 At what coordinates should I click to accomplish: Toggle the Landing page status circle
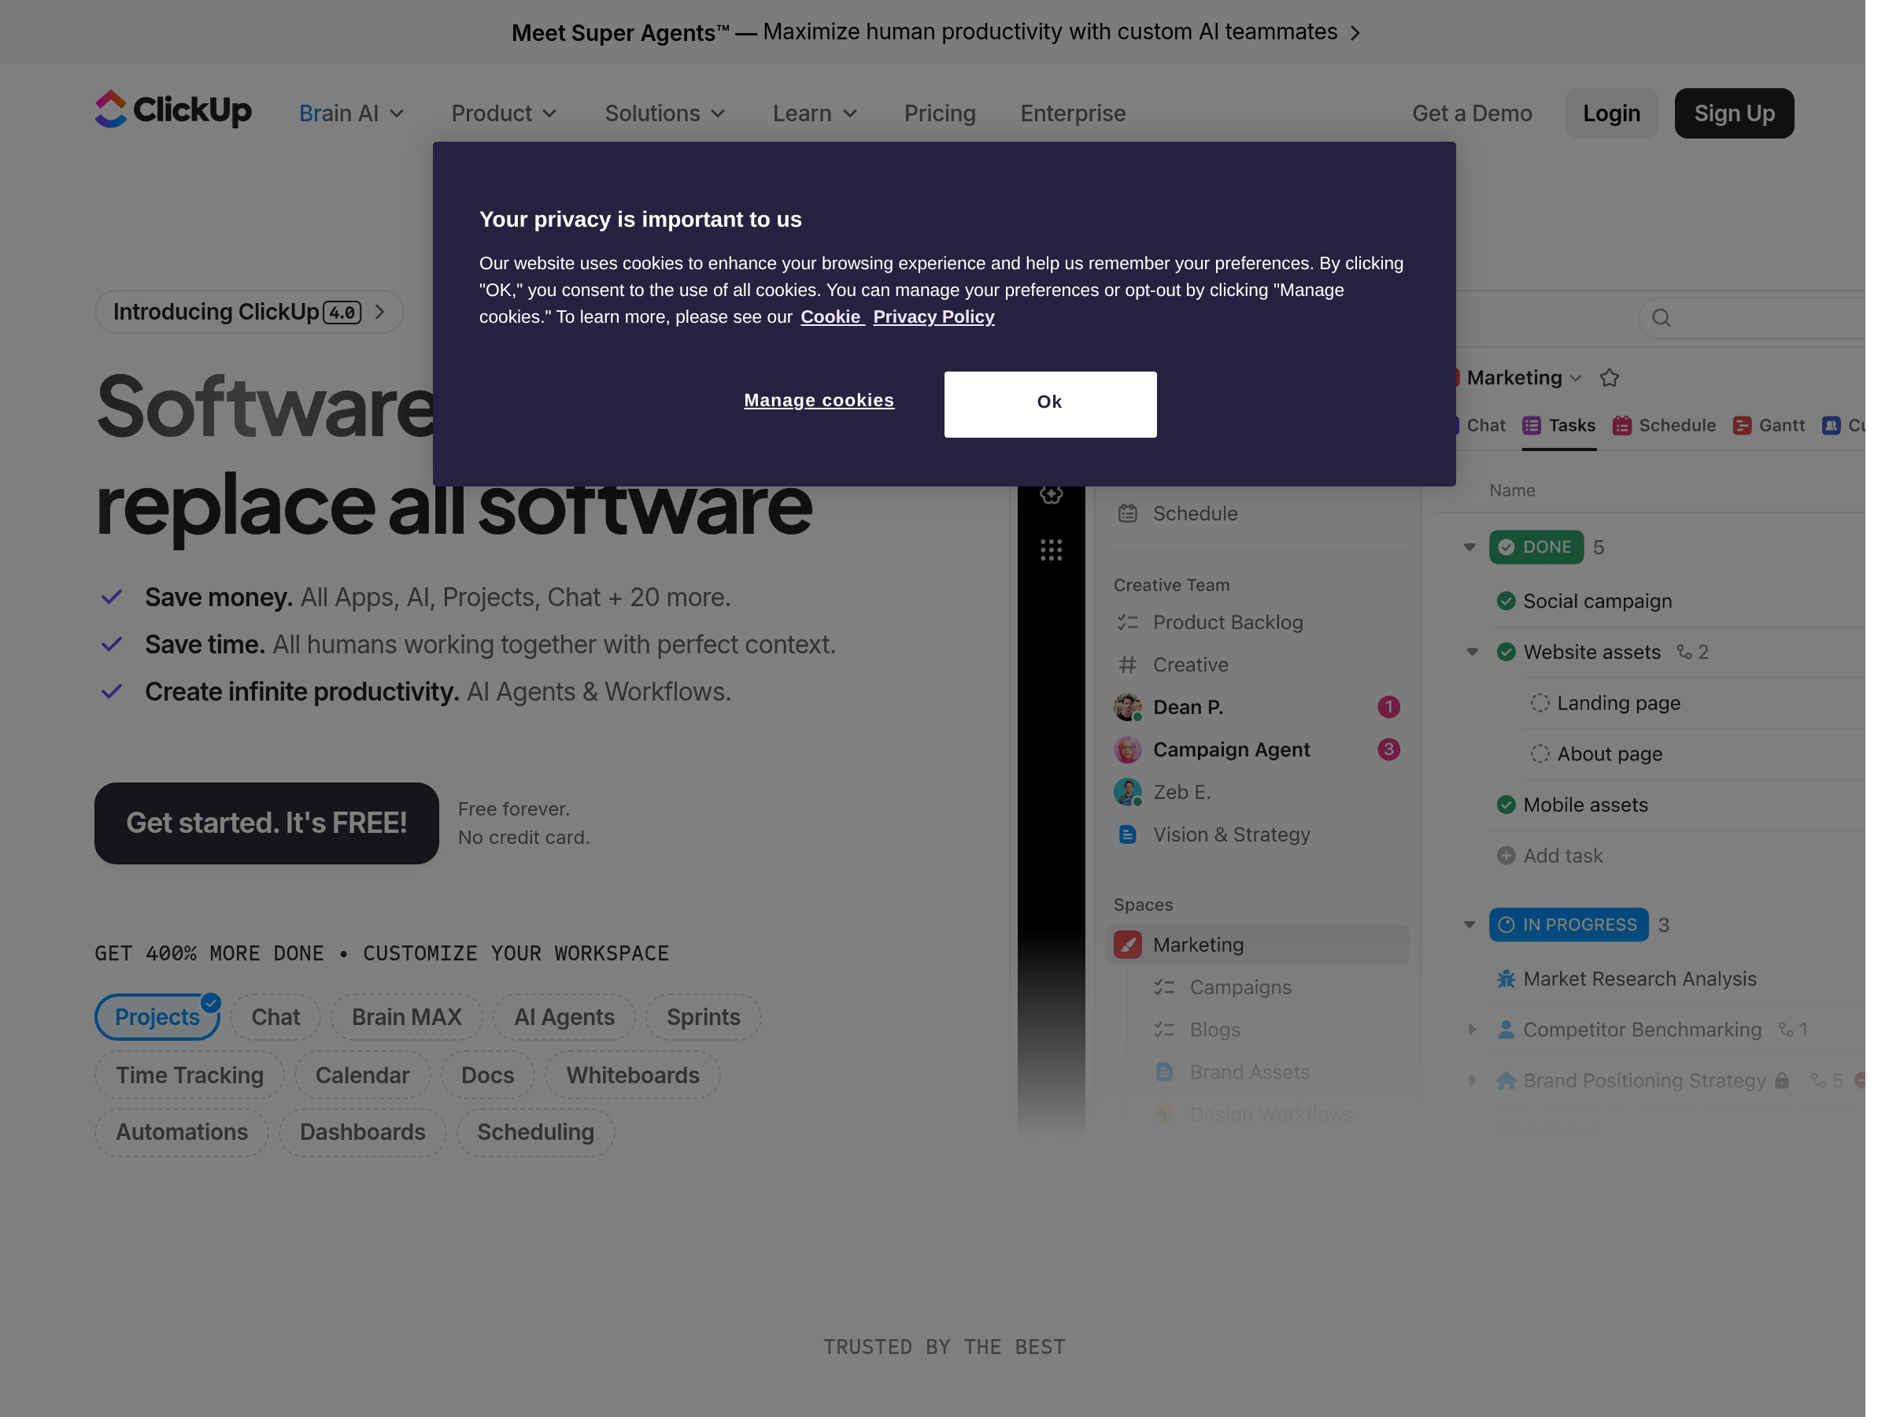(1540, 703)
